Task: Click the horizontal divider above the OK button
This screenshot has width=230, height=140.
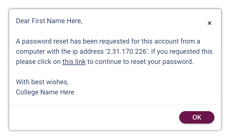Action: tap(115, 104)
